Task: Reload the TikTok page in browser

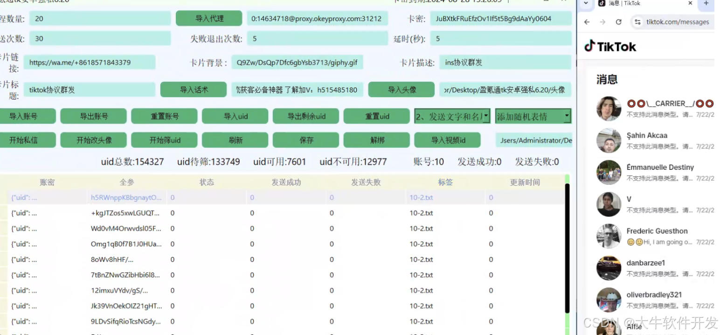Action: pos(618,22)
